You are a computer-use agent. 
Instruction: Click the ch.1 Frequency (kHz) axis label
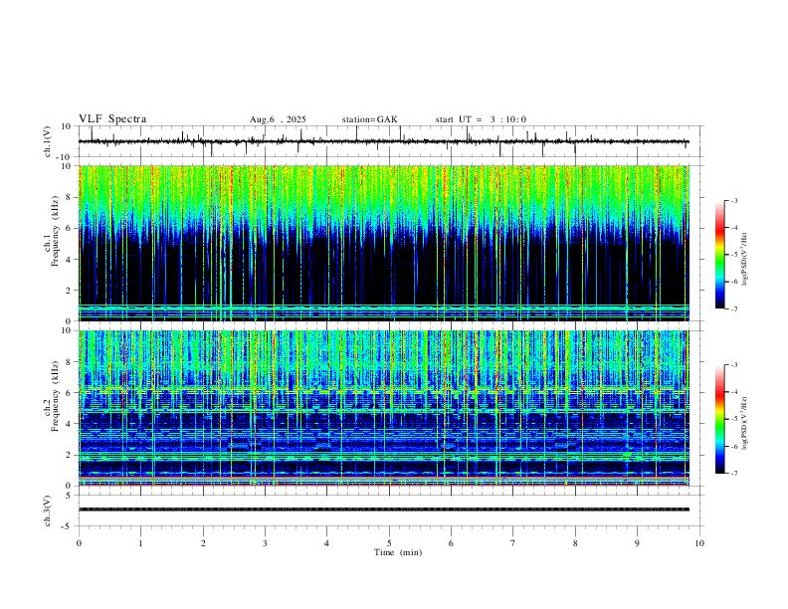[51, 232]
